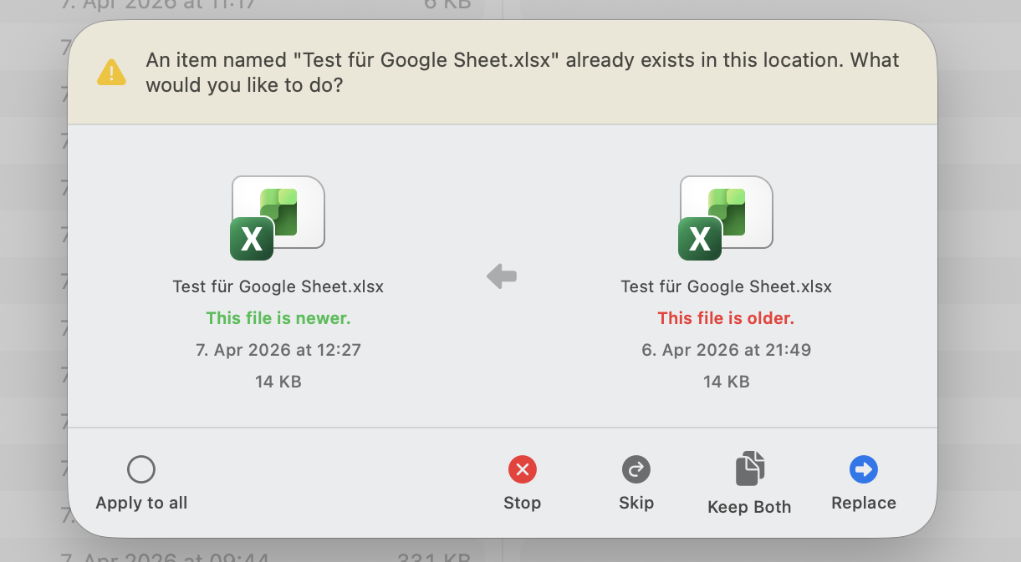This screenshot has height=562, width=1021.
Task: Select the older file's Excel icon
Action: point(725,218)
